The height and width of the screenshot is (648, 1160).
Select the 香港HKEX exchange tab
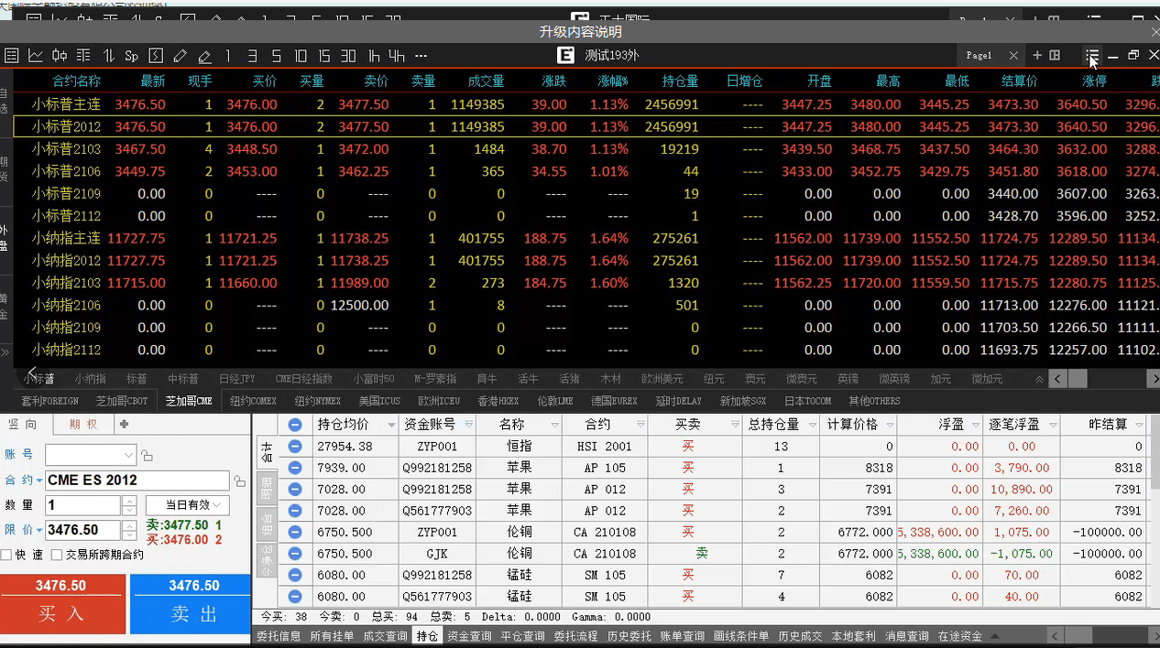coord(498,401)
